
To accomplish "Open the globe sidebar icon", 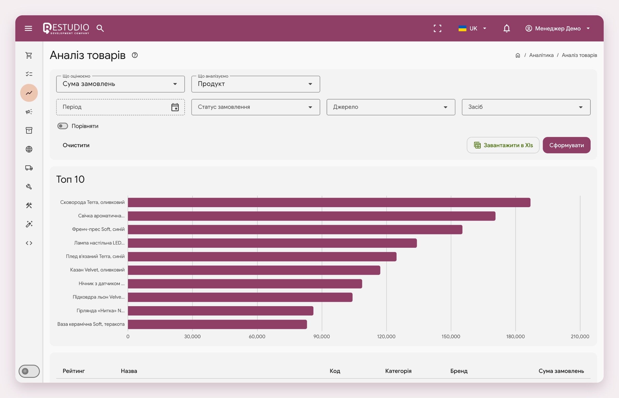I will pyautogui.click(x=29, y=149).
